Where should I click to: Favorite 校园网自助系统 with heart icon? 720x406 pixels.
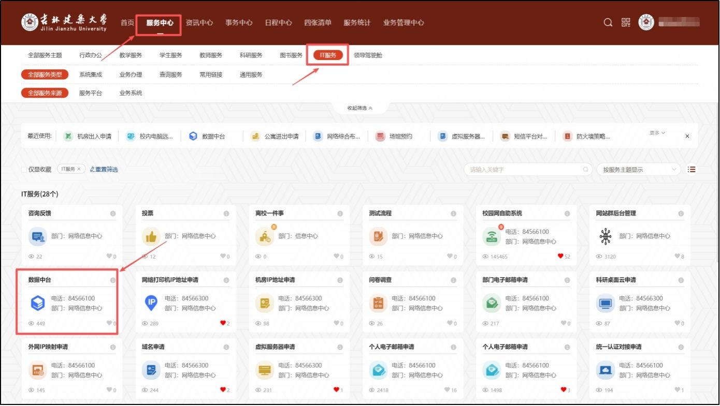click(x=560, y=256)
